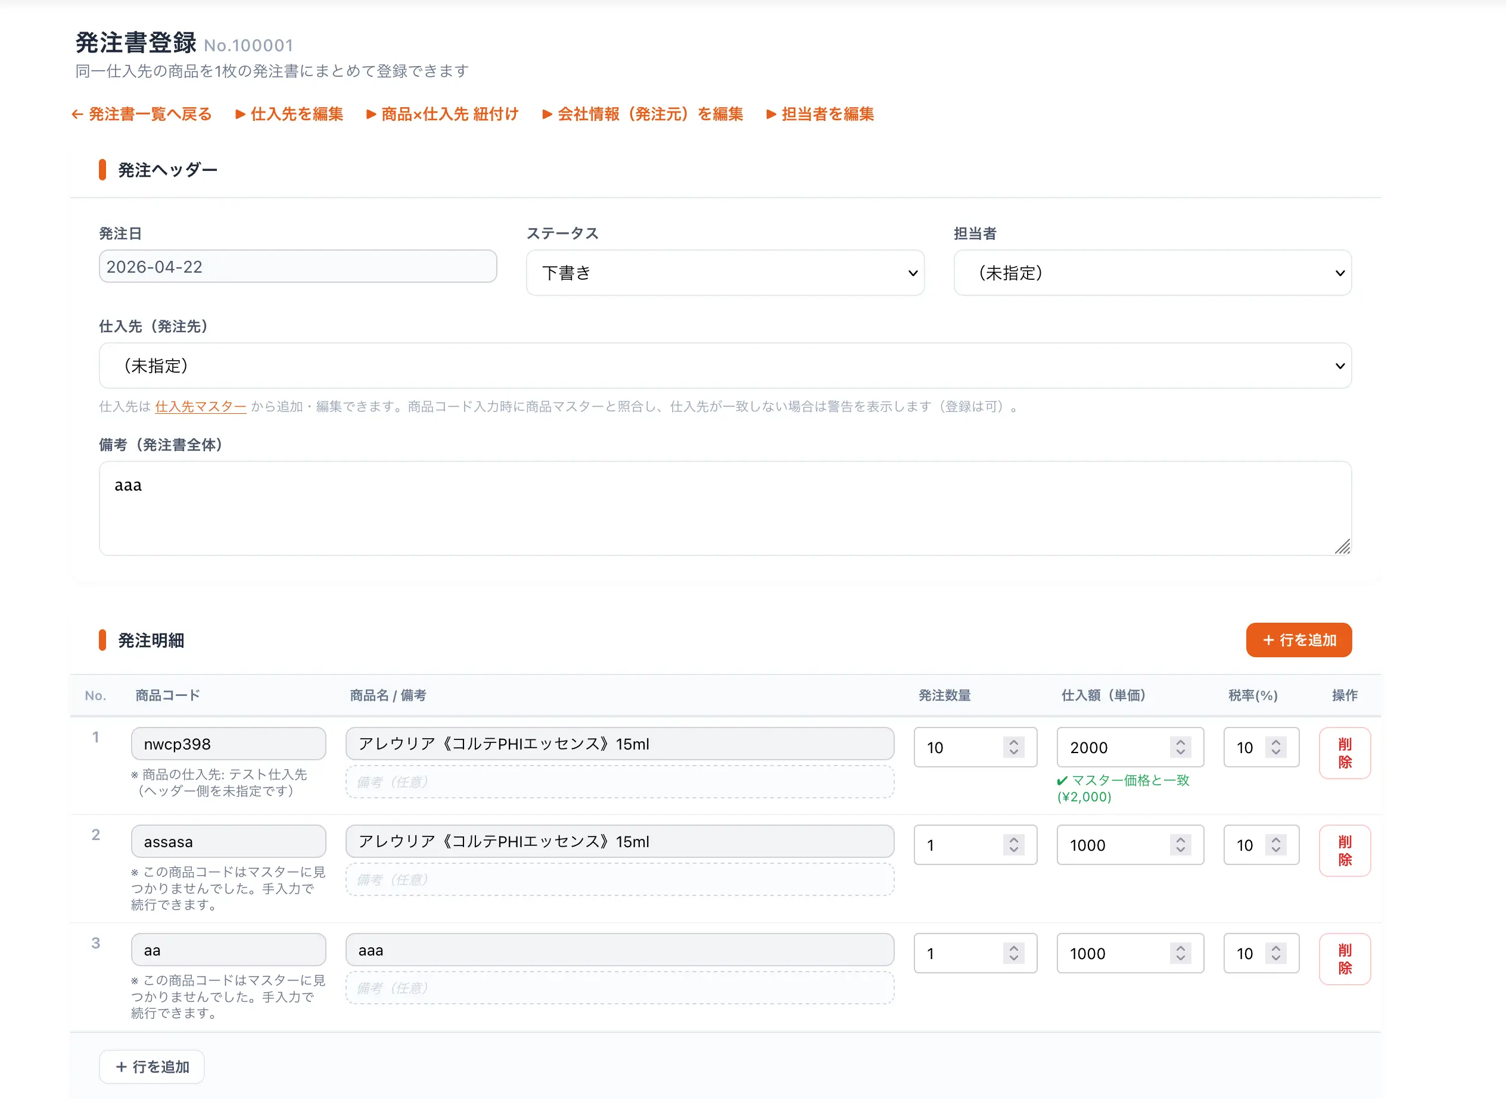Open 仕入先を編集 link
Viewport: 1506px width, 1099px height.
click(x=290, y=114)
